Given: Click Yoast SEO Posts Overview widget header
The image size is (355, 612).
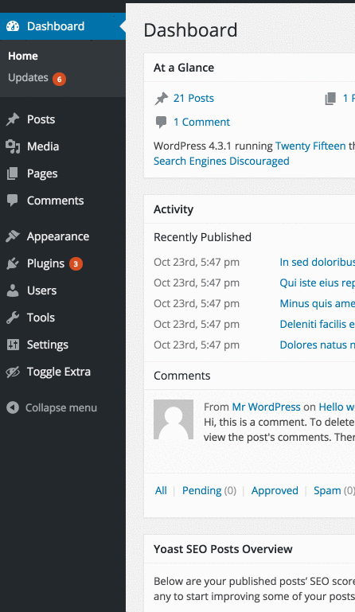Looking at the screenshot, I should tap(250, 549).
